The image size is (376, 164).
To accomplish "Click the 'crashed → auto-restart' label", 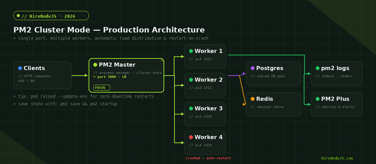I will click(x=208, y=158).
